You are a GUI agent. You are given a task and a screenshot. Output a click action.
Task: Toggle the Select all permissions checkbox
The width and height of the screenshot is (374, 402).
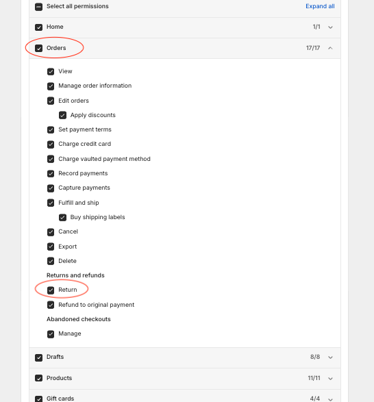click(x=39, y=7)
